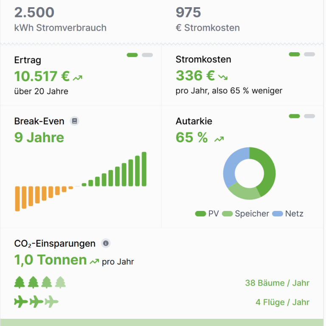Click the first dark green tree icon
The width and height of the screenshot is (326, 326).
click(x=20, y=282)
